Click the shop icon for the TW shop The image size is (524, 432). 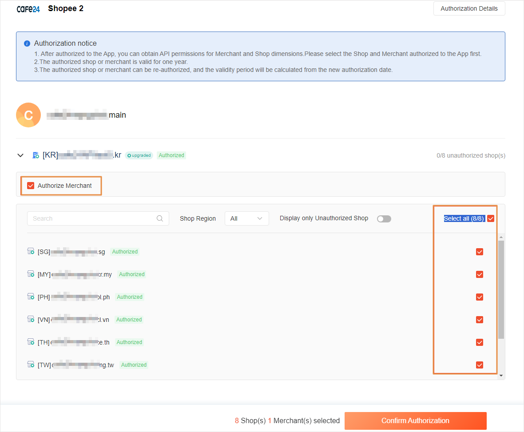click(x=31, y=365)
